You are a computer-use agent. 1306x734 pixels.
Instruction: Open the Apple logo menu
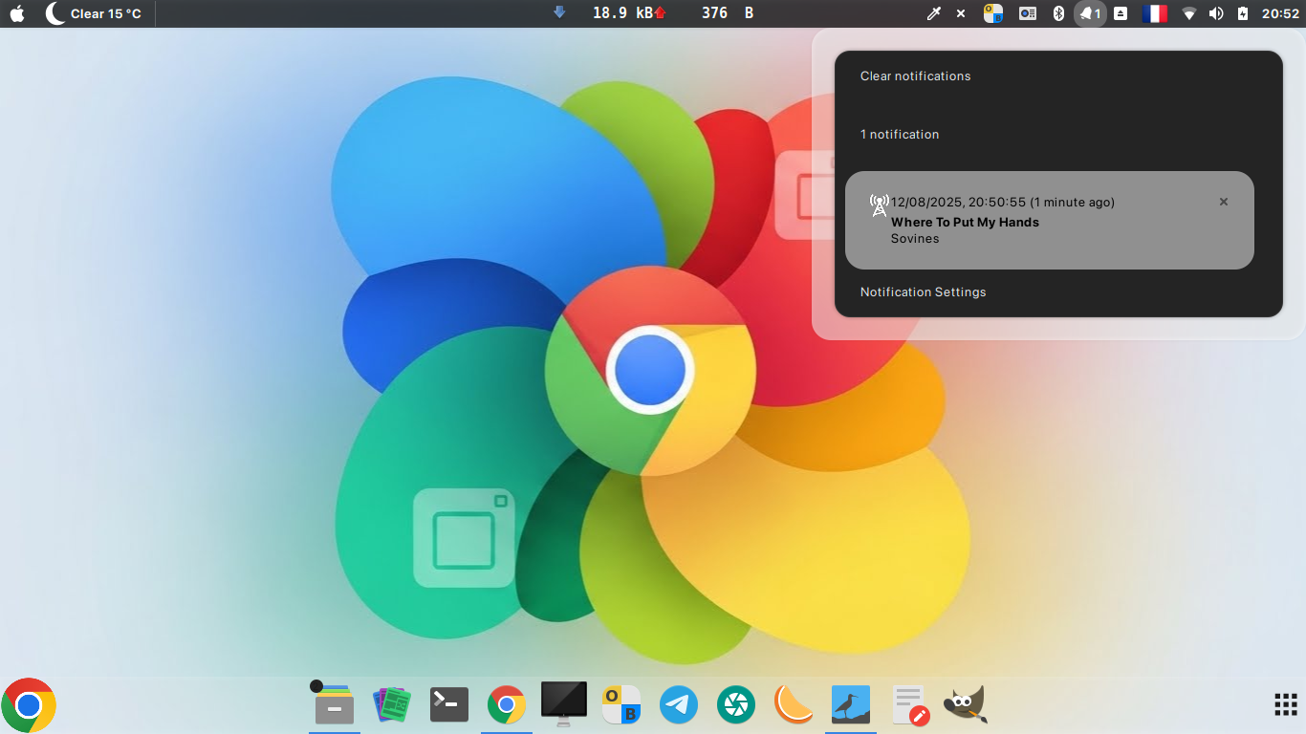17,13
